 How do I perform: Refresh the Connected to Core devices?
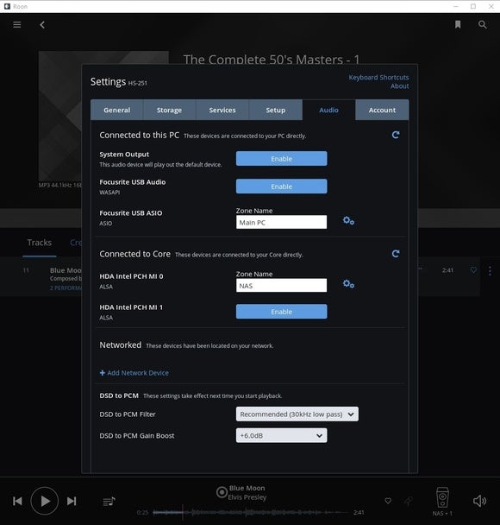click(396, 254)
